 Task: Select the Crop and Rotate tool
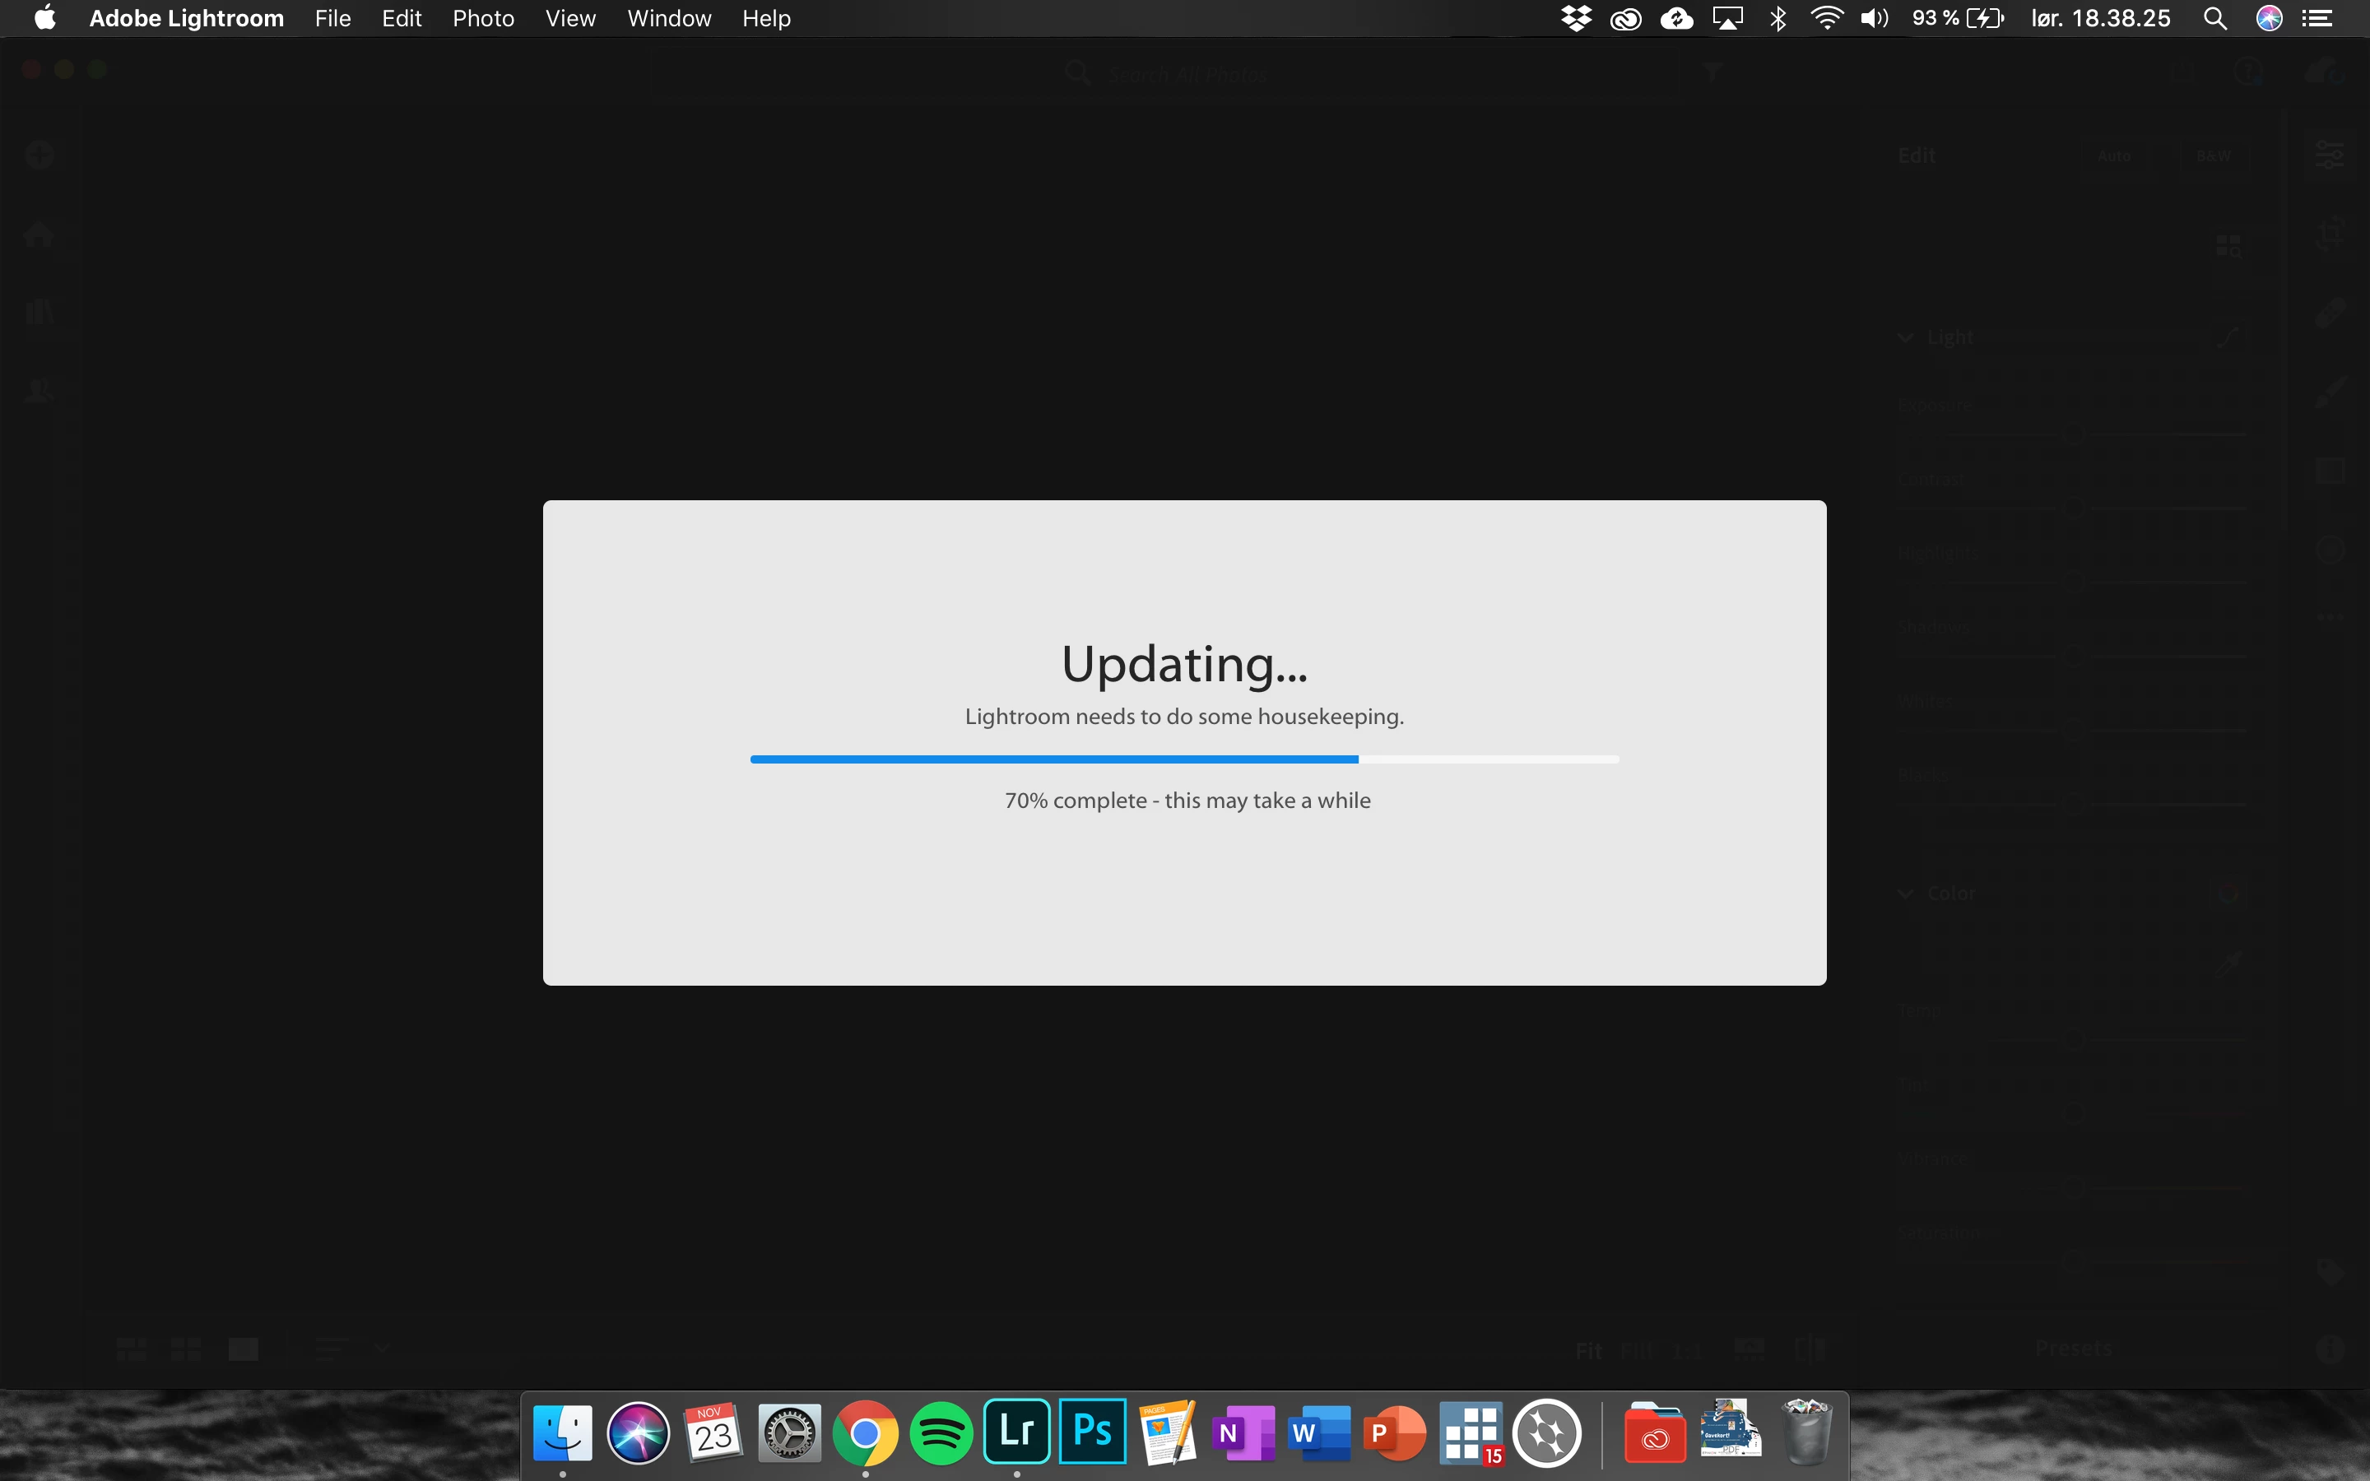[2330, 234]
